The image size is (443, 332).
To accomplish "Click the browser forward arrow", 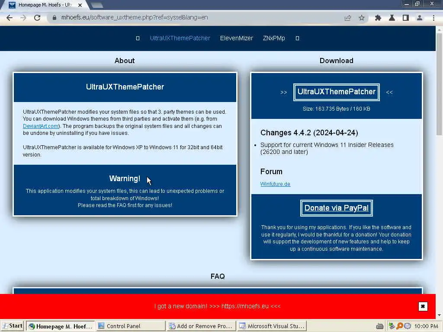I will 23,18.
